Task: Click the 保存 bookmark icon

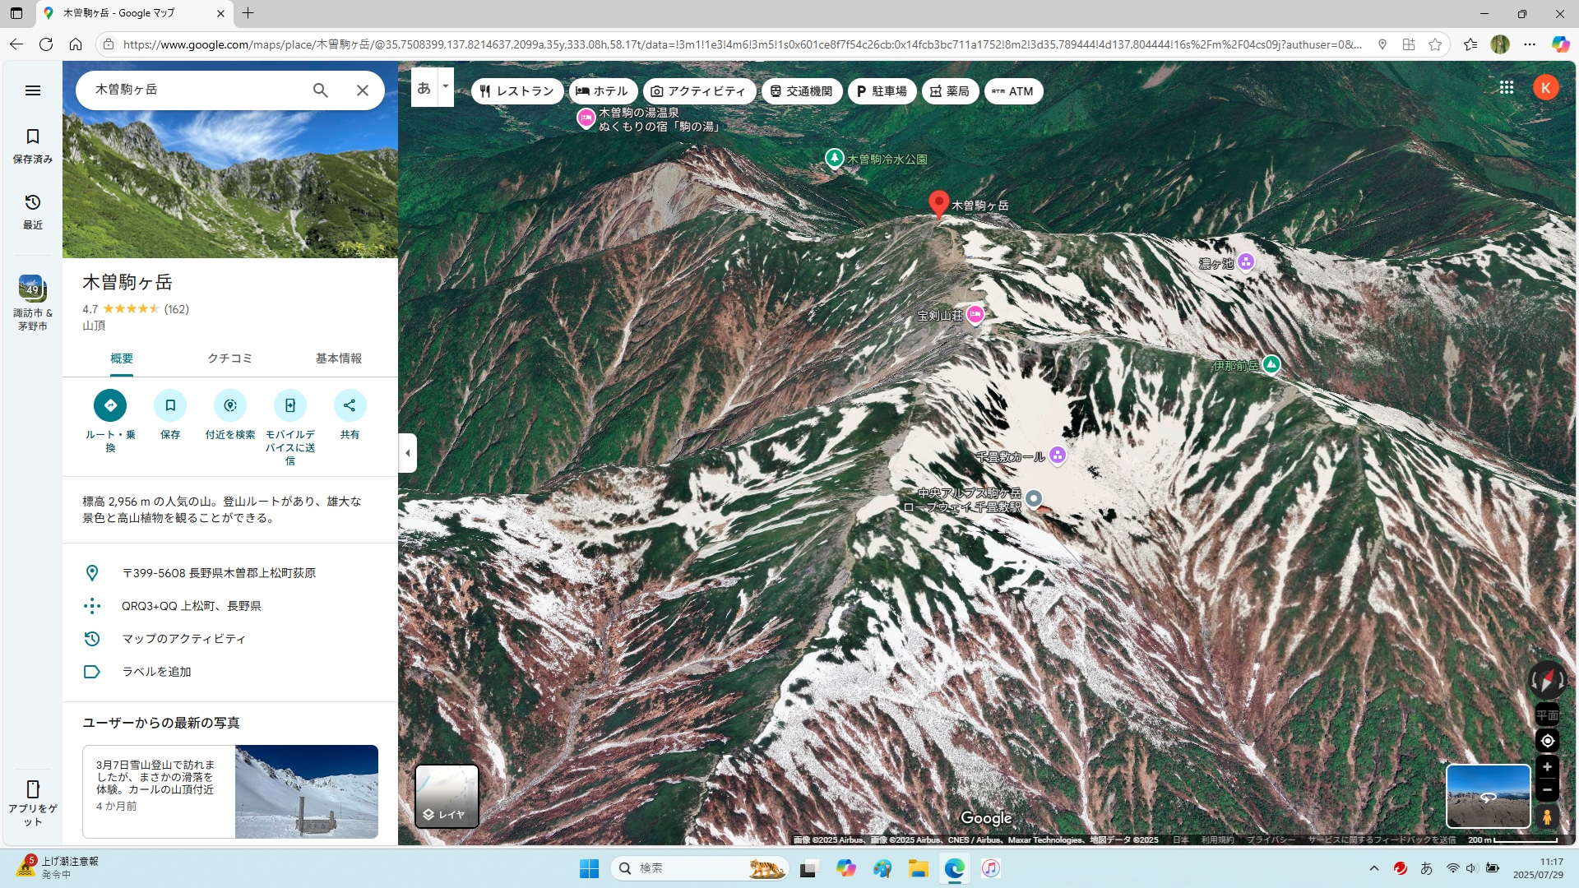Action: 170,405
